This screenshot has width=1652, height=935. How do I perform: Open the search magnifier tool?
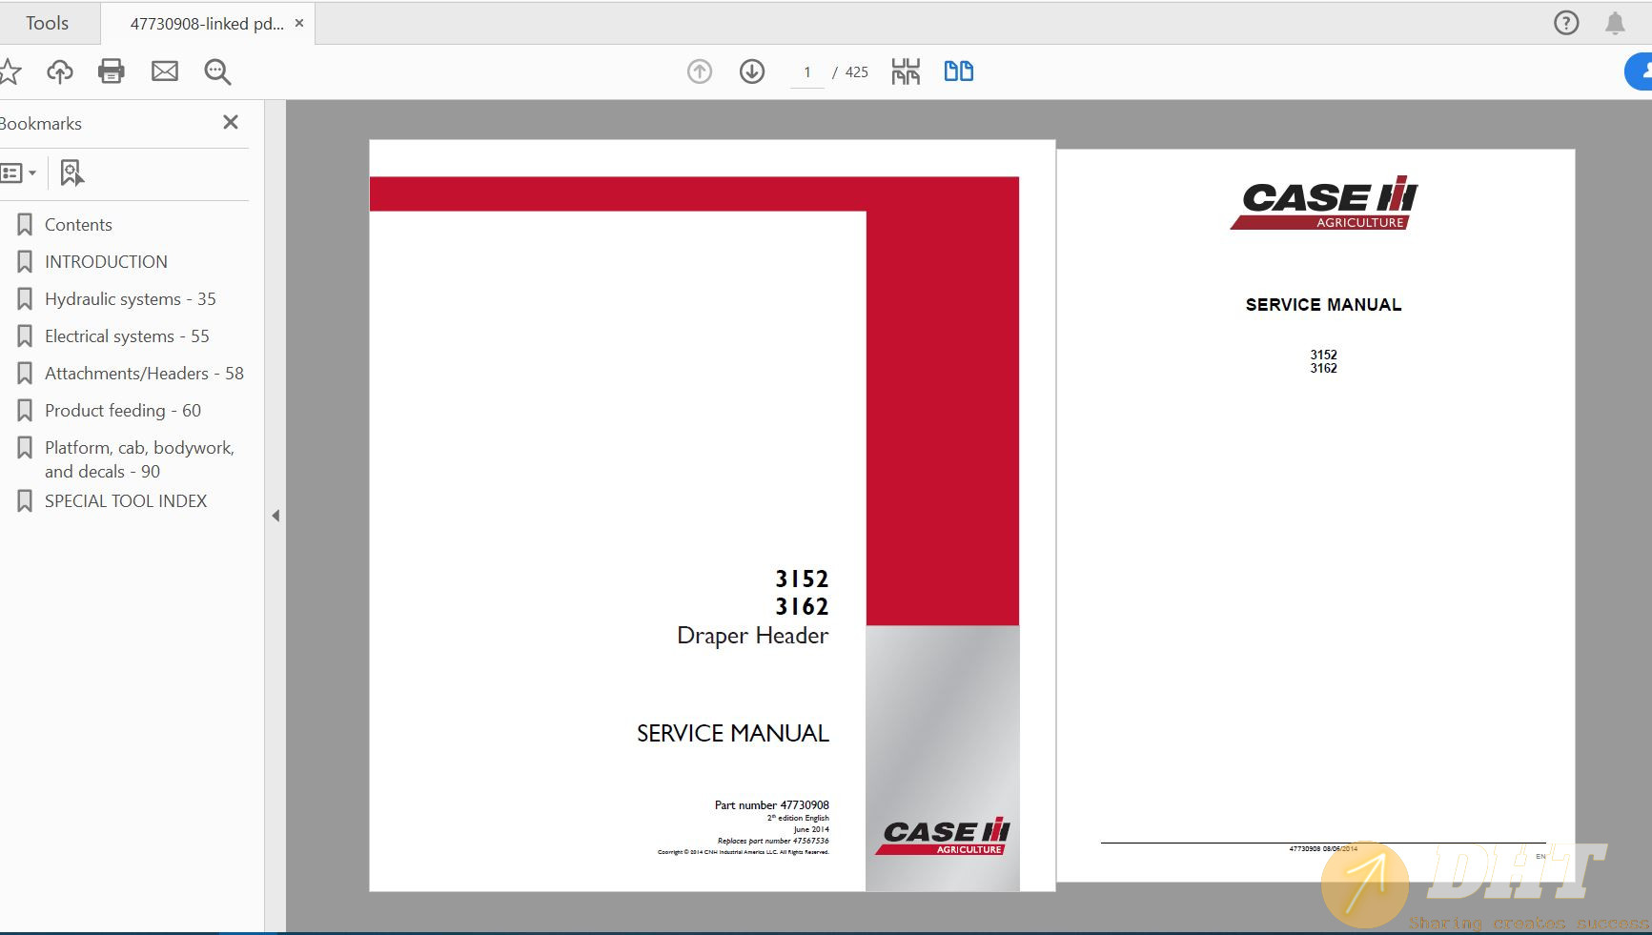click(x=217, y=71)
